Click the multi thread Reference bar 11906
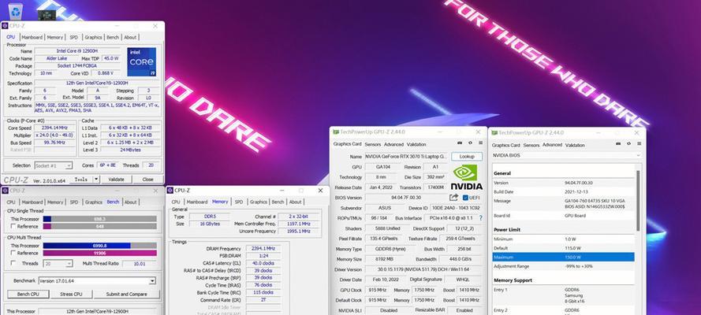 pos(99,253)
